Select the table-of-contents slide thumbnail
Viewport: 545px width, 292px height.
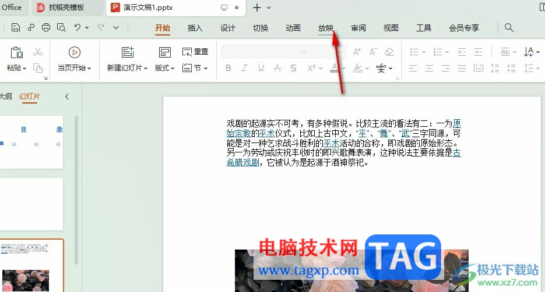[31, 142]
